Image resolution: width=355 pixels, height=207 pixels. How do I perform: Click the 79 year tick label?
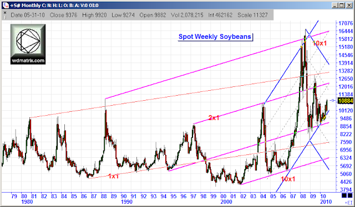(x=14, y=196)
